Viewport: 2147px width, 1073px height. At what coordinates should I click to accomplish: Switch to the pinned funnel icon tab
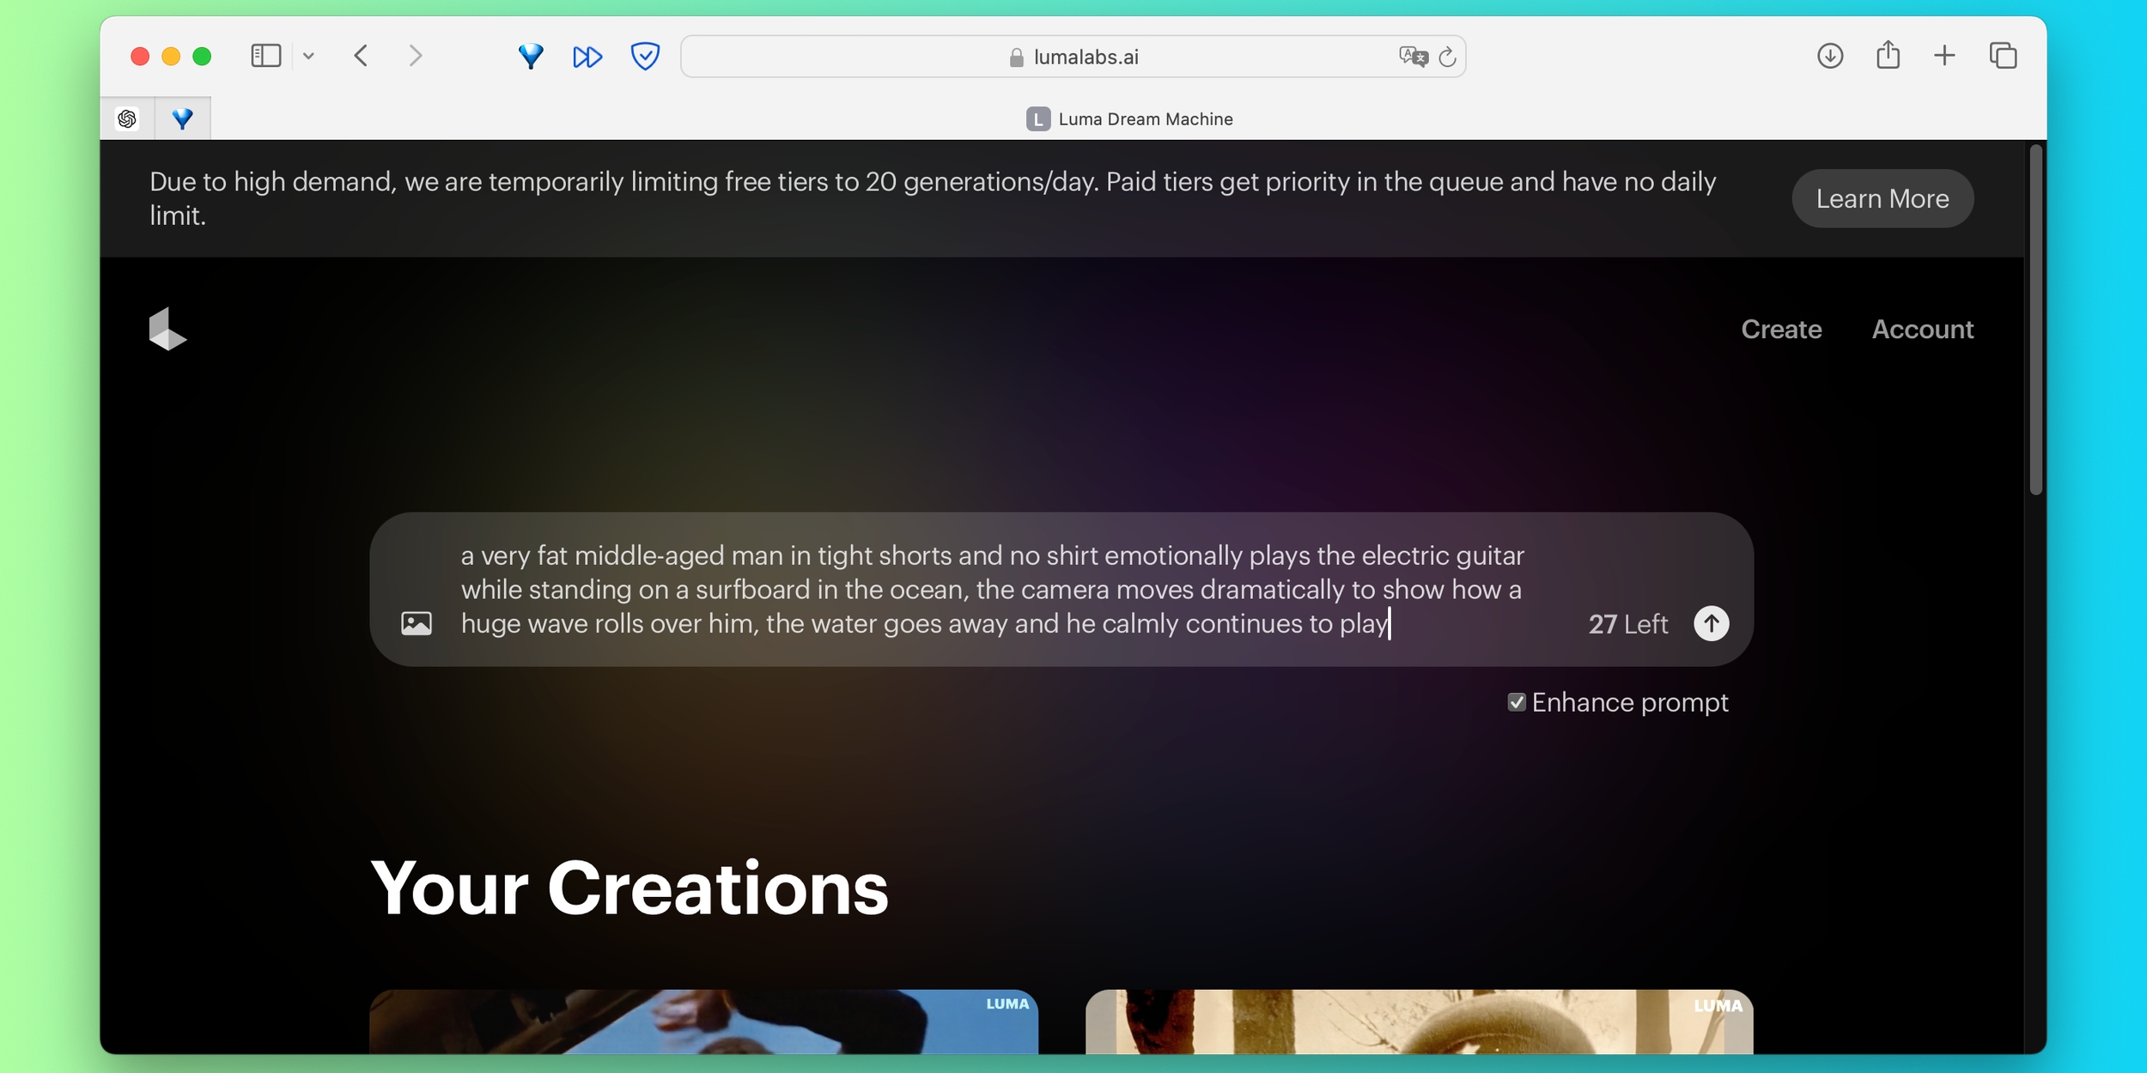click(182, 118)
